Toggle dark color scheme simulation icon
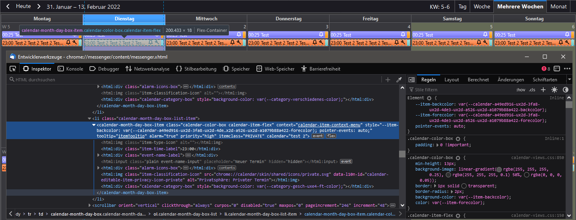 tap(566, 90)
